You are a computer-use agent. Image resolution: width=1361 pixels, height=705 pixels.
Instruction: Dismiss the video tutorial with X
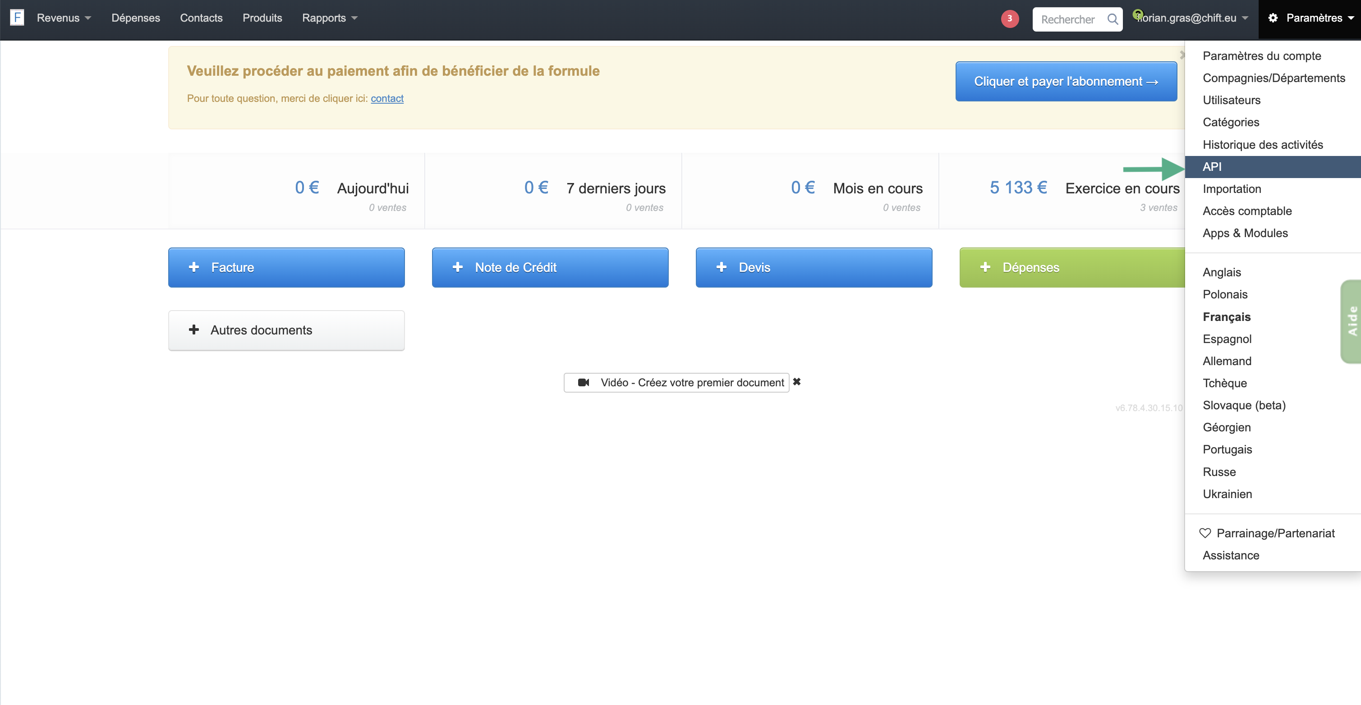[797, 382]
